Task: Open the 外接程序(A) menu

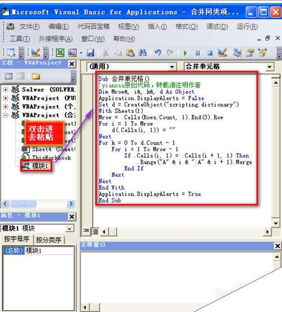Action: [56, 39]
